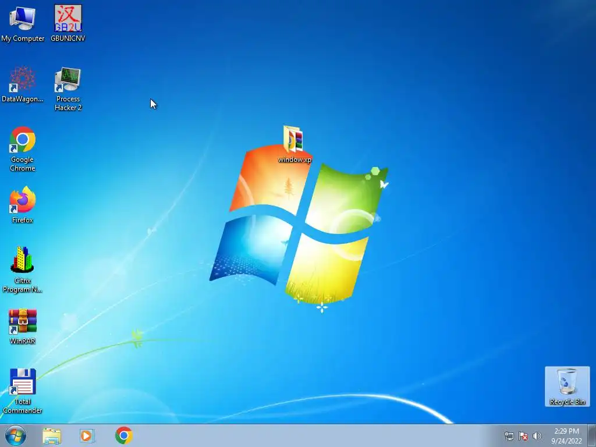The height and width of the screenshot is (447, 596).
Task: Launch Chrome from the taskbar
Action: click(123, 435)
